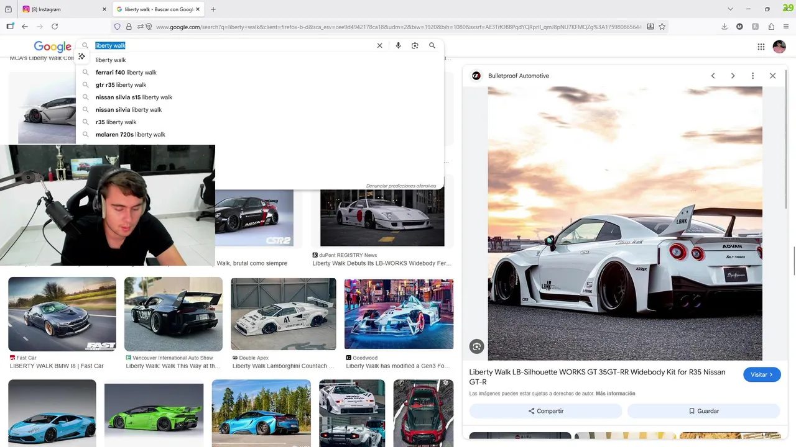Image resolution: width=796 pixels, height=447 pixels.
Task: Open three-dot options in preview panel
Action: (752, 76)
